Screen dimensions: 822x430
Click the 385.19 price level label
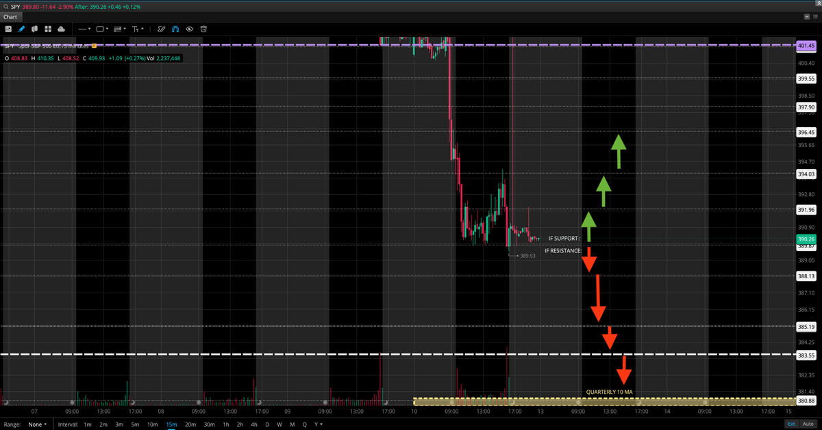tap(806, 327)
